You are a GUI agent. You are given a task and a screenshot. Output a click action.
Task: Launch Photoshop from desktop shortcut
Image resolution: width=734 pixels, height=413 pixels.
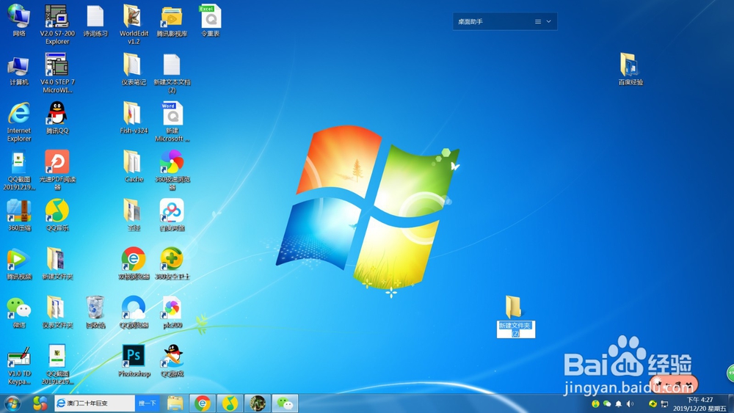(x=134, y=361)
